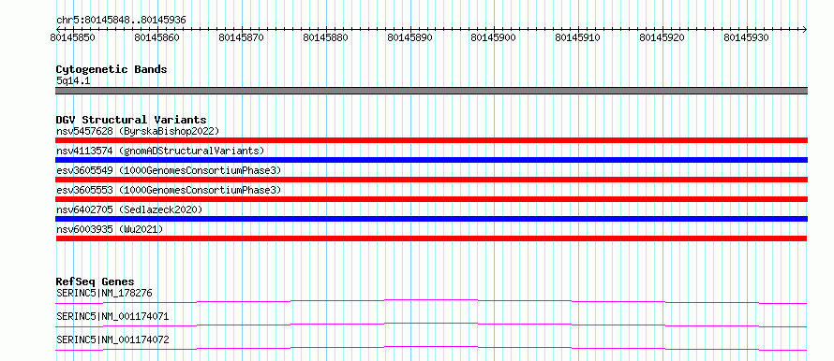Click ruler position 80145920

click(x=663, y=37)
